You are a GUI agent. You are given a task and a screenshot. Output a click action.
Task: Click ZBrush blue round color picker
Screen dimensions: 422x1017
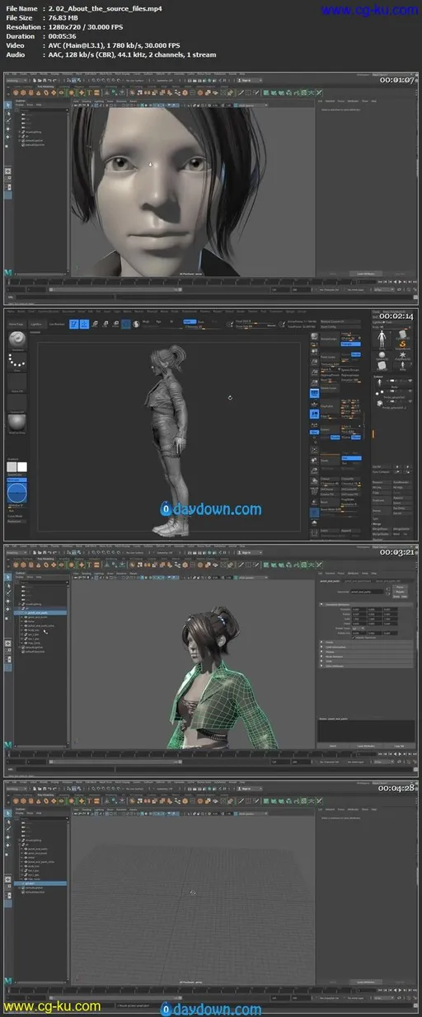point(16,493)
